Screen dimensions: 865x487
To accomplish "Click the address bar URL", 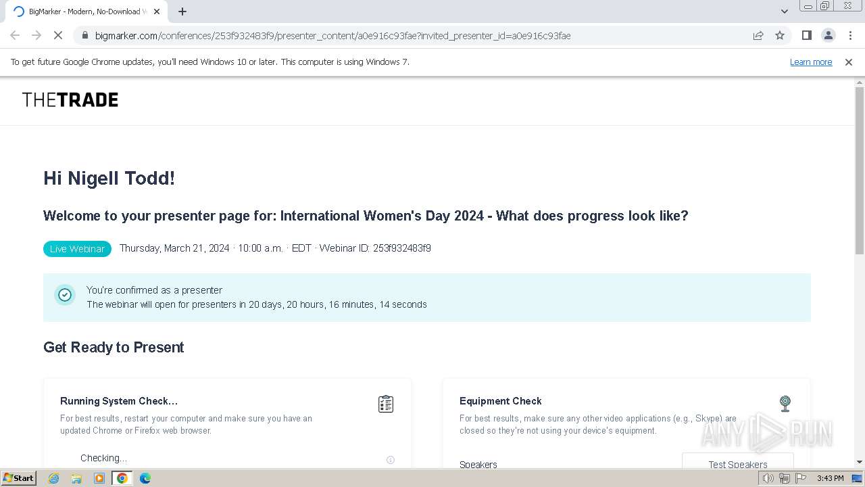I will pos(333,36).
